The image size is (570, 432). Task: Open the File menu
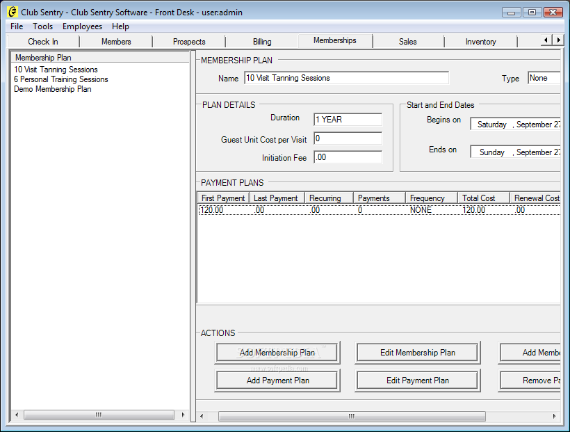[x=16, y=26]
